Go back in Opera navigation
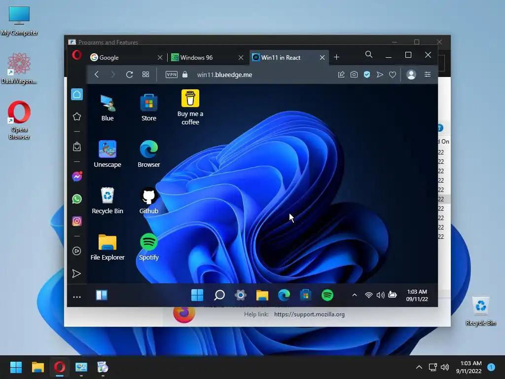This screenshot has width=505, height=379. (97, 75)
